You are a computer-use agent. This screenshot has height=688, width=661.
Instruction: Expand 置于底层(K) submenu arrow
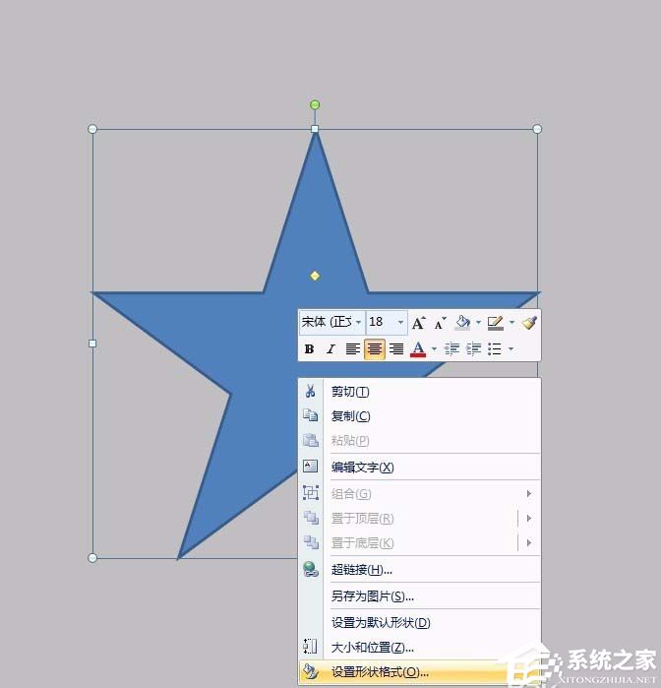[x=529, y=542]
